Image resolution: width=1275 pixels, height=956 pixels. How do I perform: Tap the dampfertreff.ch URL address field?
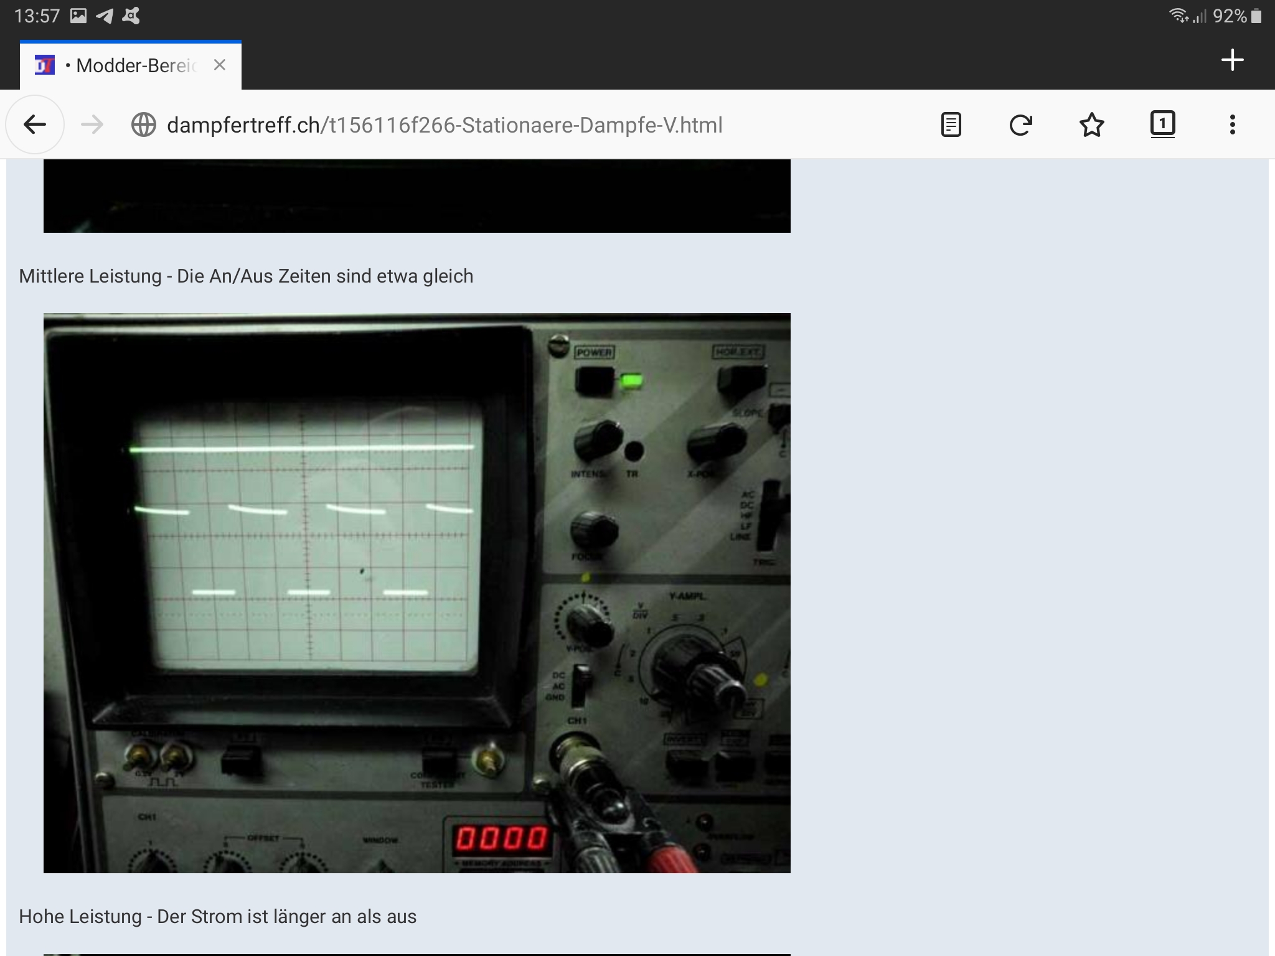[x=445, y=125]
